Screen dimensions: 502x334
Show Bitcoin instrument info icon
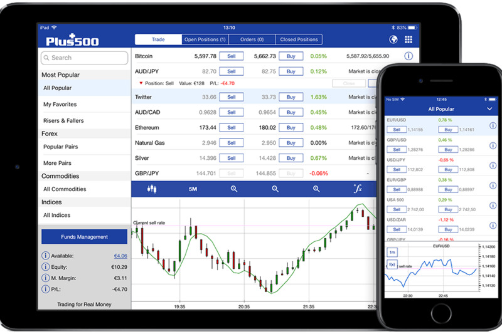(x=409, y=56)
